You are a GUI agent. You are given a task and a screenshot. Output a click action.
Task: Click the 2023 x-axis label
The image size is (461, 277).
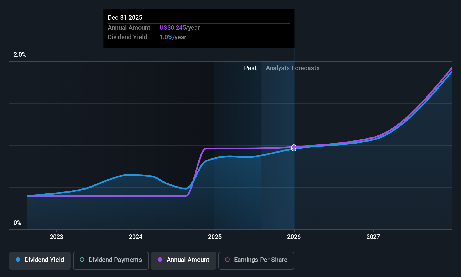tap(56, 237)
